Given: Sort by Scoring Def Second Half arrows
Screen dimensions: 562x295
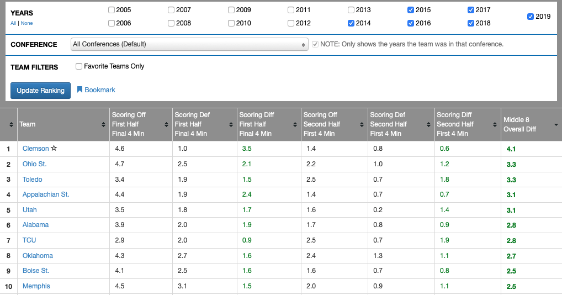Looking at the screenshot, I should tap(428, 124).
